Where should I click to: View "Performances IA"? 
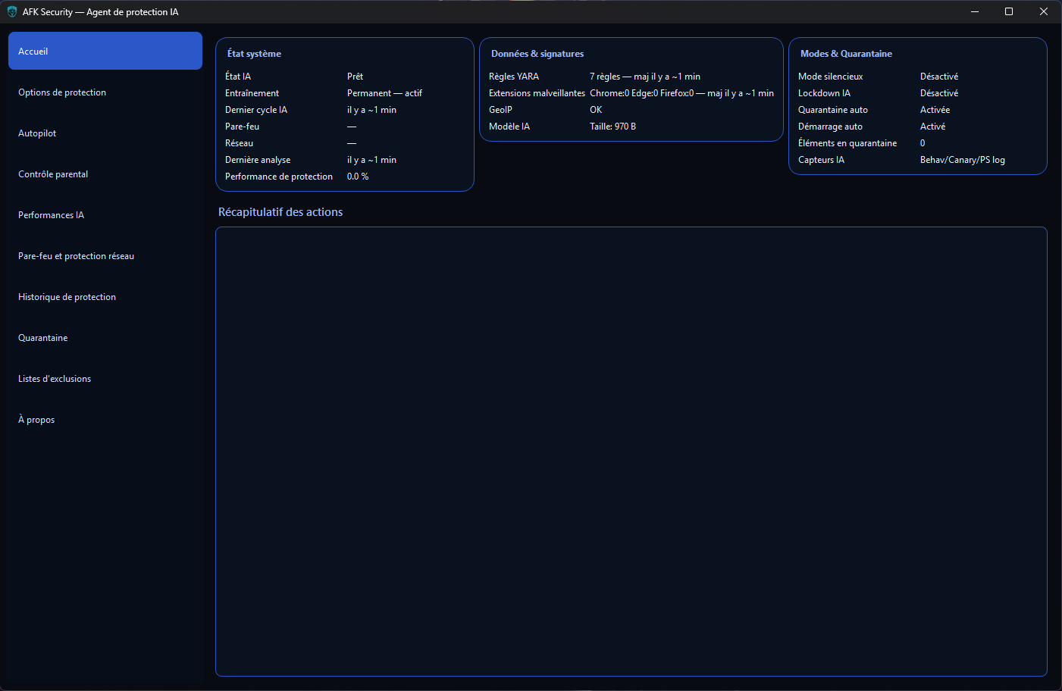(x=51, y=214)
